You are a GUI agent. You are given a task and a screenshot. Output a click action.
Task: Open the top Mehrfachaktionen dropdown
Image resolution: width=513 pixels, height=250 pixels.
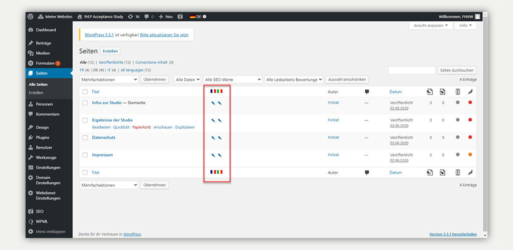coord(109,79)
